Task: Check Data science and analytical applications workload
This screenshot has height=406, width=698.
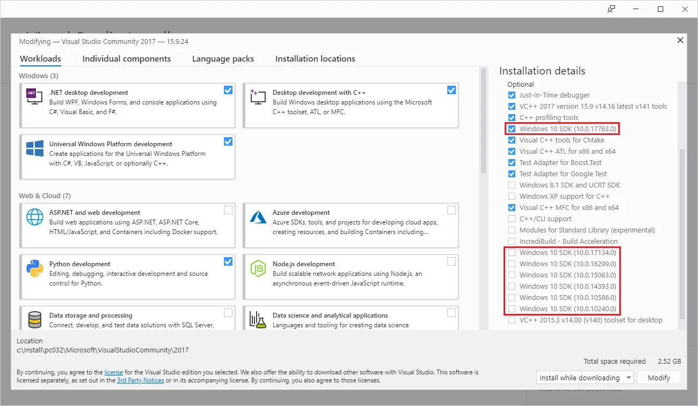Action: pyautogui.click(x=452, y=313)
